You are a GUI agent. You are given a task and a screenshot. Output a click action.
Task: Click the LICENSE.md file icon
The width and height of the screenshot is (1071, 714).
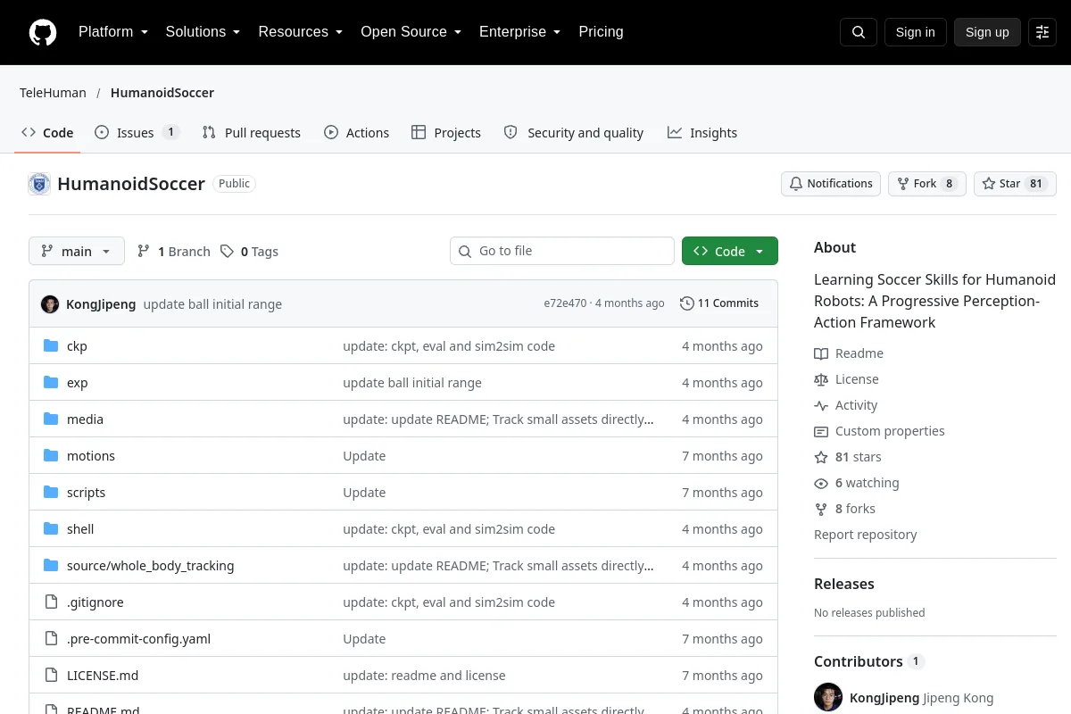[51, 676]
